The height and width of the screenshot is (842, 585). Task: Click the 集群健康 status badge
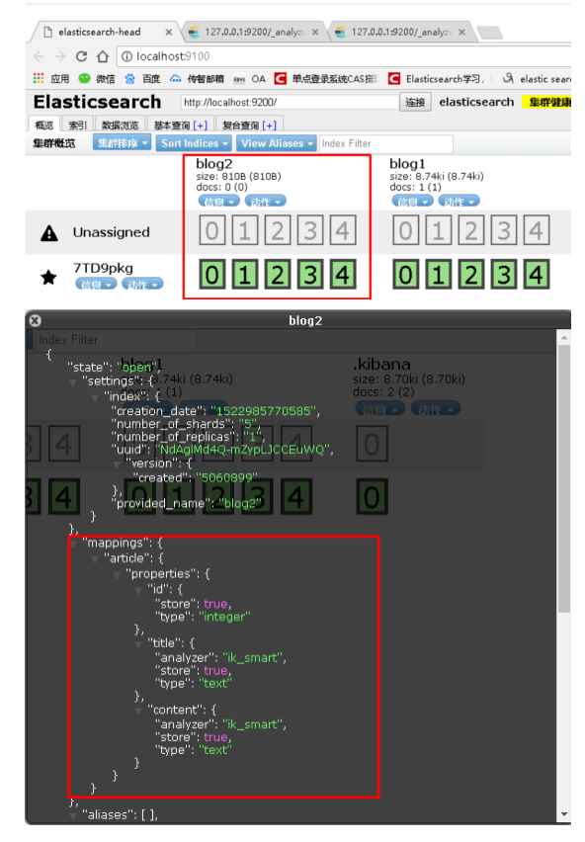546,102
